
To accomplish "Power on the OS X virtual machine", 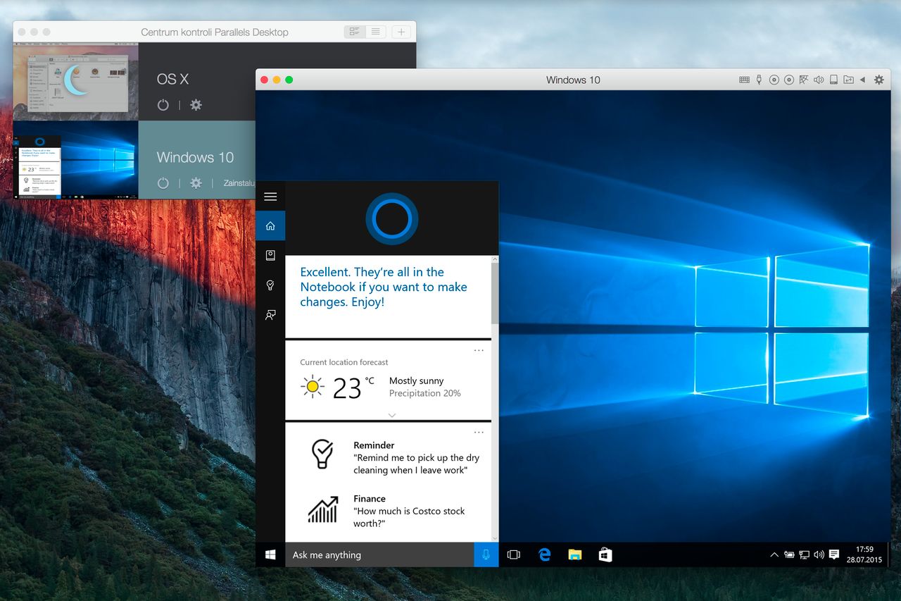I will (163, 104).
